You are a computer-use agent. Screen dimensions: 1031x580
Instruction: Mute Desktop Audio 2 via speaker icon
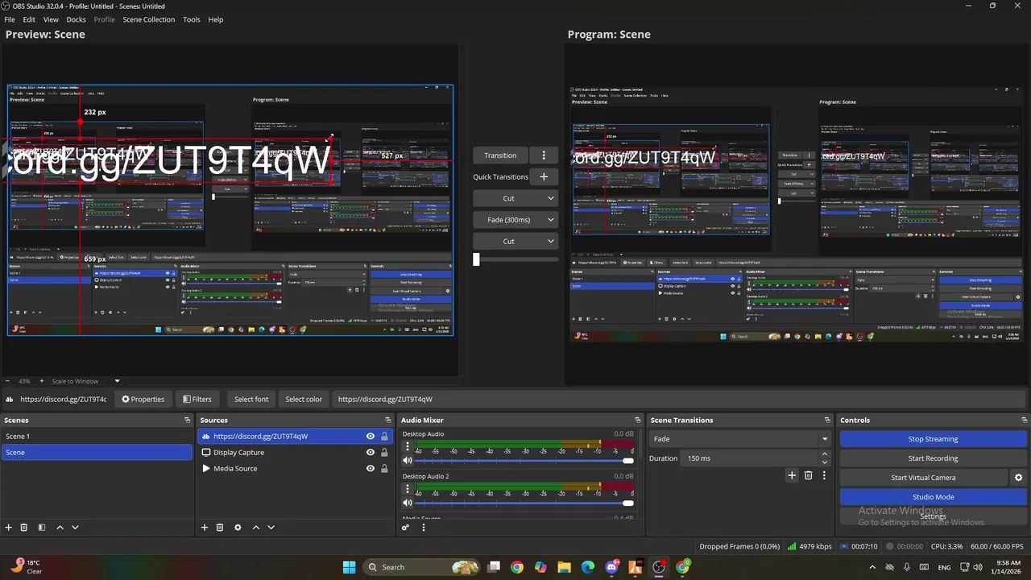click(408, 503)
